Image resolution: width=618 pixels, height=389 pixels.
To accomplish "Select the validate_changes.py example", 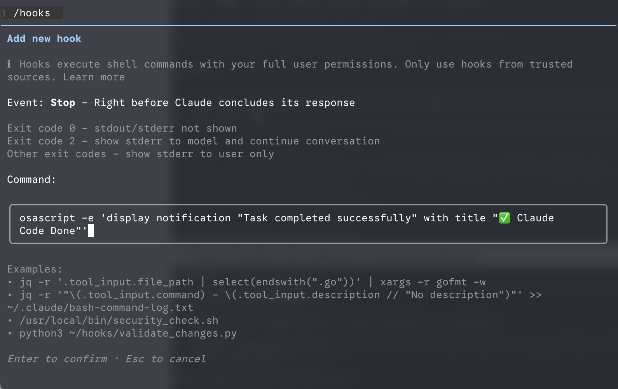I will [x=128, y=333].
